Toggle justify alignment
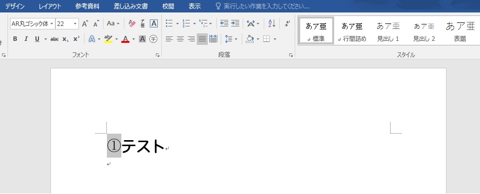 (x=202, y=39)
